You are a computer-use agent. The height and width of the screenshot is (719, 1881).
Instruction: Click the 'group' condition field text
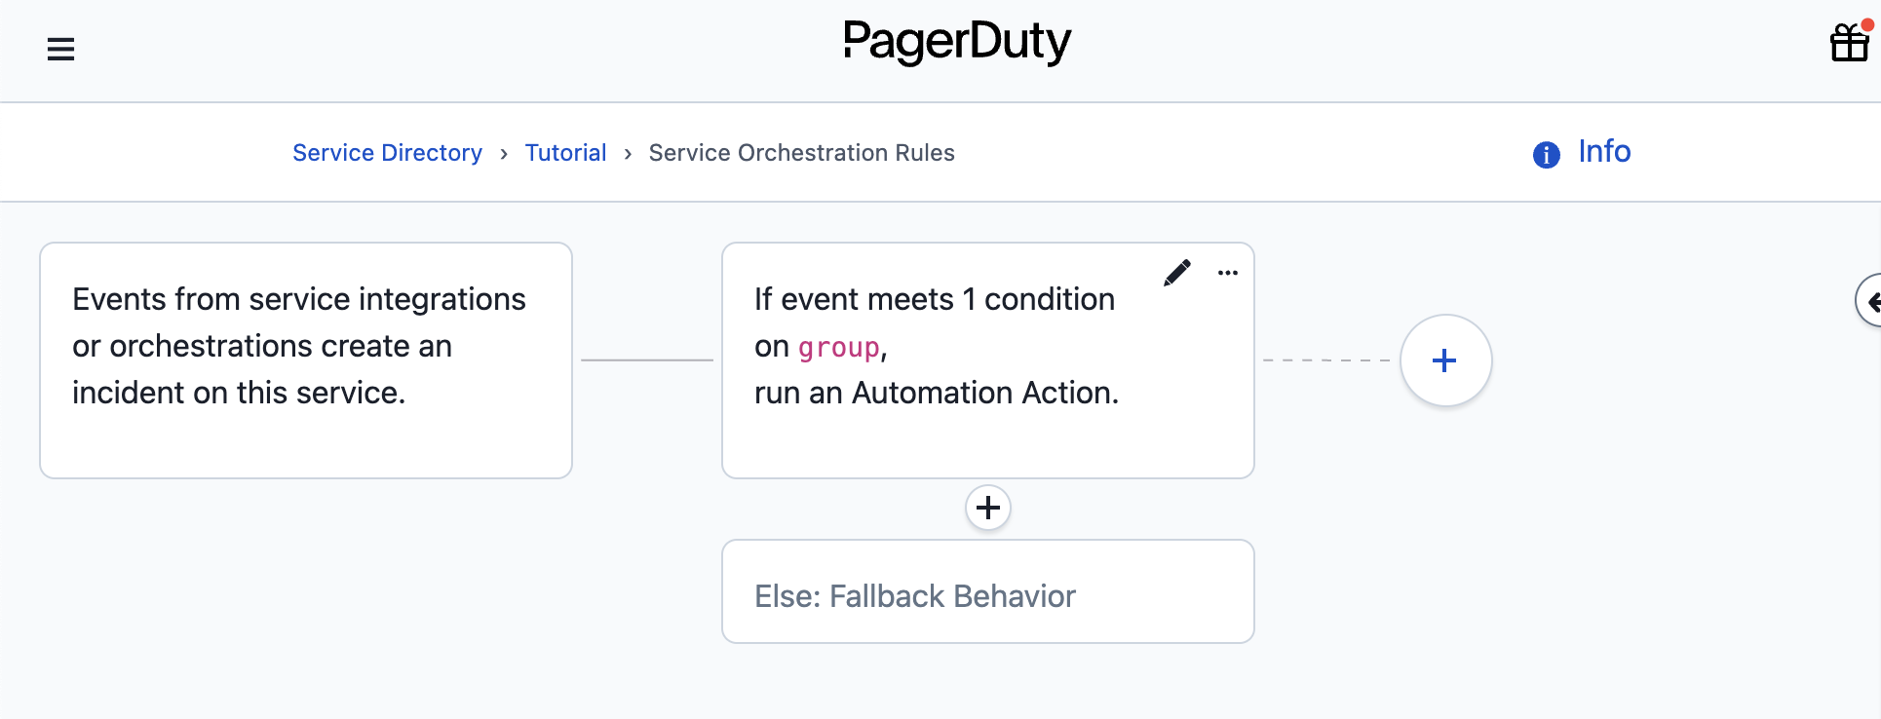(x=839, y=347)
